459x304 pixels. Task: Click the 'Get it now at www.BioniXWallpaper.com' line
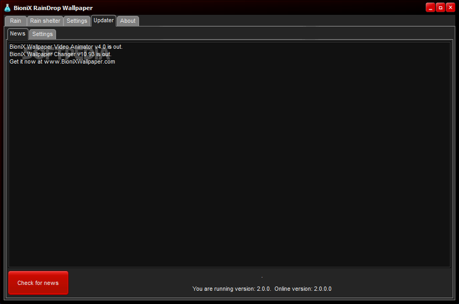[x=62, y=61]
